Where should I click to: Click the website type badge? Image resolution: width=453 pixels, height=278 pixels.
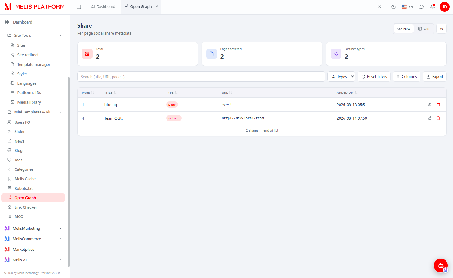(x=174, y=118)
